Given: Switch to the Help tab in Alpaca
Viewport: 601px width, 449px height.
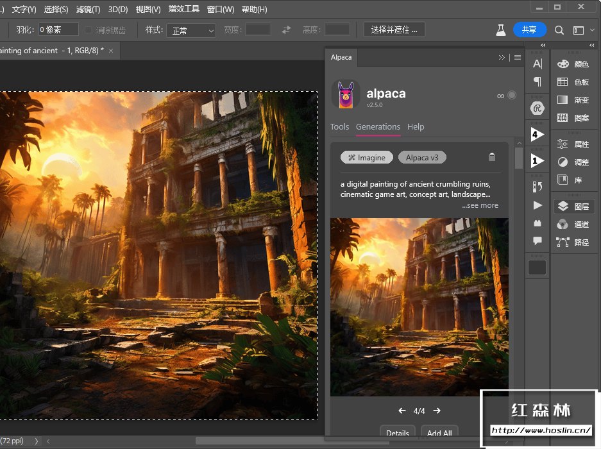Looking at the screenshot, I should pos(416,127).
